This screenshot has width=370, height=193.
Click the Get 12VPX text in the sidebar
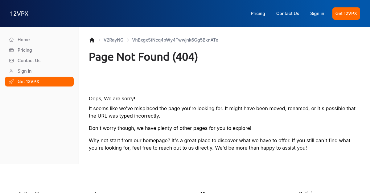coord(28,82)
